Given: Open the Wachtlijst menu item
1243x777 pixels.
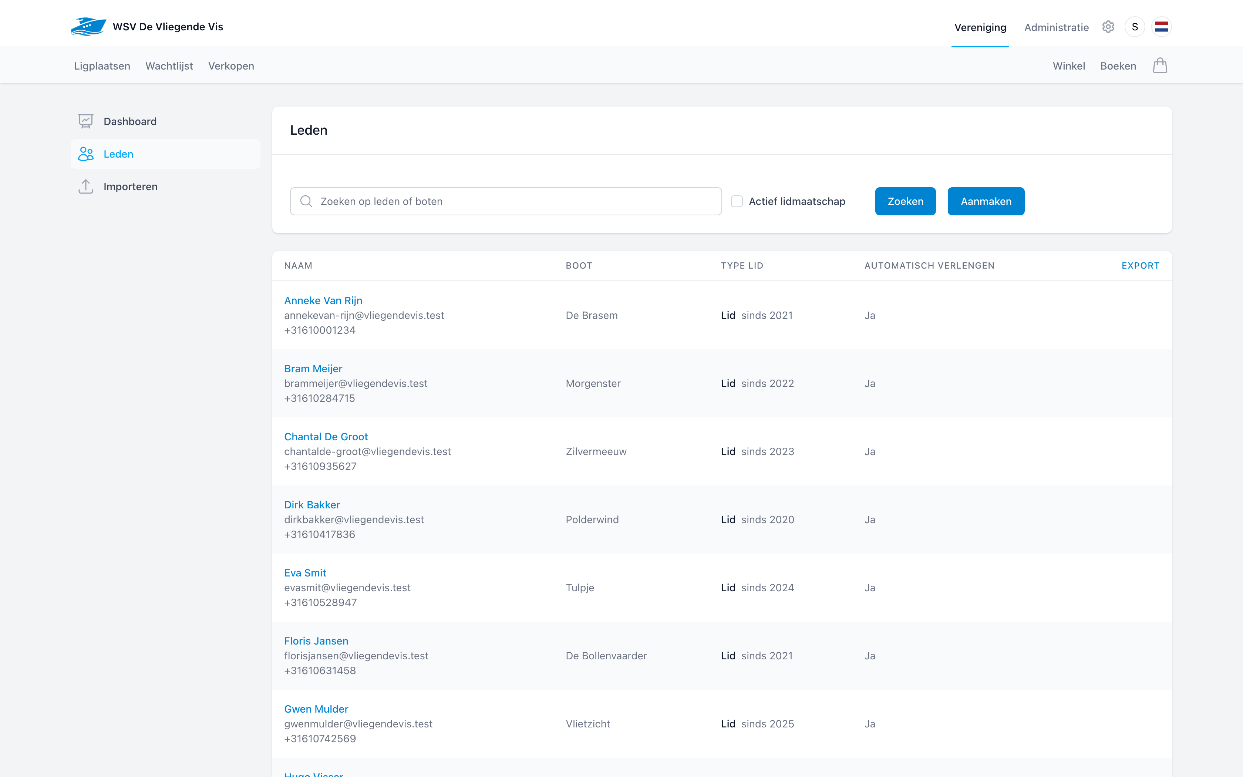Looking at the screenshot, I should (x=169, y=66).
